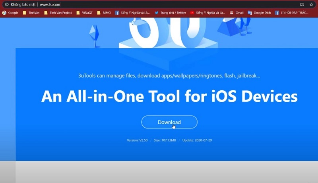Open the MMO bookmark folder
This screenshot has width=318, height=183.
[104, 13]
